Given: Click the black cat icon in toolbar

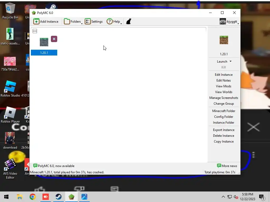Looking at the screenshot, I should point(129,22).
